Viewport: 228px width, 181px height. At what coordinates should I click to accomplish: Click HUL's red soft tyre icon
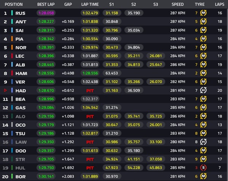pos(203,168)
